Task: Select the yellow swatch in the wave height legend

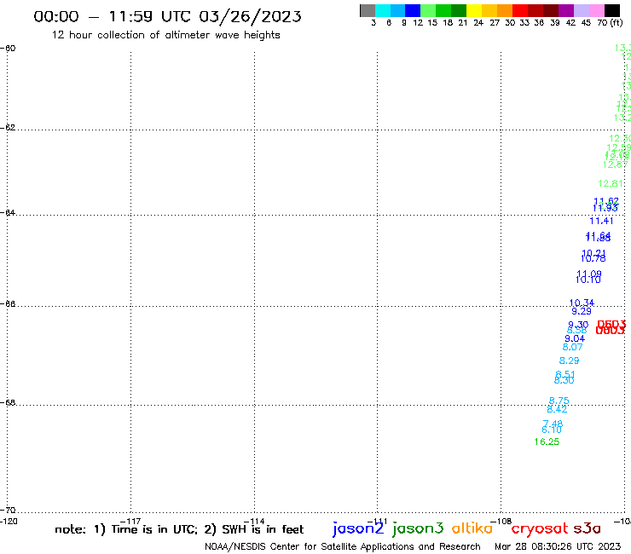Action: point(473,11)
